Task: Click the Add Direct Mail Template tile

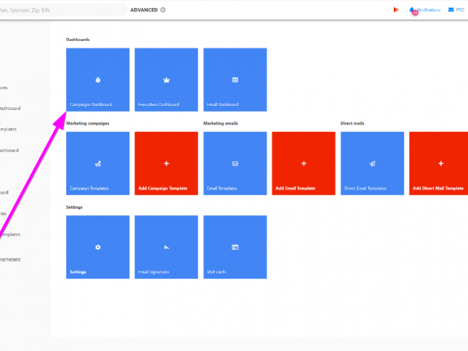Action: click(440, 163)
